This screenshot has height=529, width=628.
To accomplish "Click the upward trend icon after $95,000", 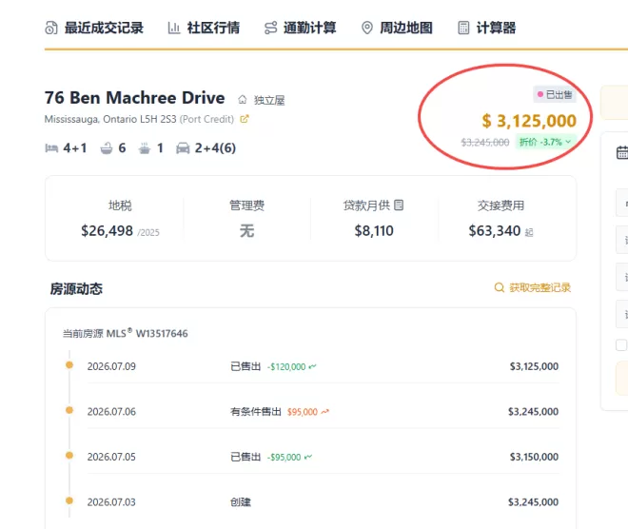I will coord(324,412).
